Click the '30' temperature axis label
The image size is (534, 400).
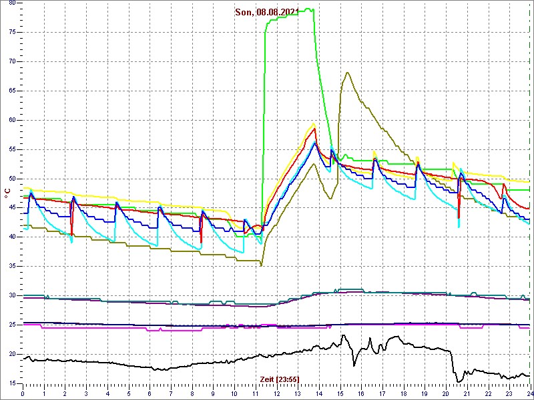[11, 295]
